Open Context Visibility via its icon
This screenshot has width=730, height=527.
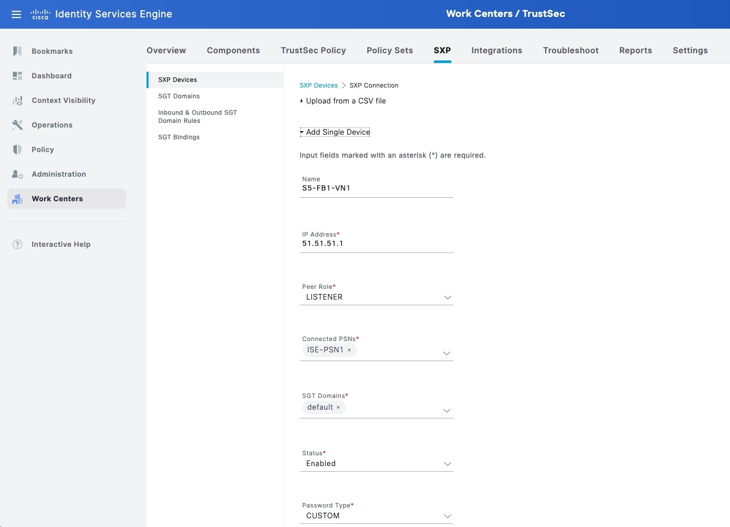click(17, 100)
